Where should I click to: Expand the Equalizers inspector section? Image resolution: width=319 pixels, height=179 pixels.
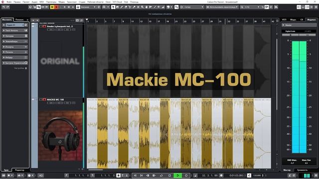tap(15, 41)
